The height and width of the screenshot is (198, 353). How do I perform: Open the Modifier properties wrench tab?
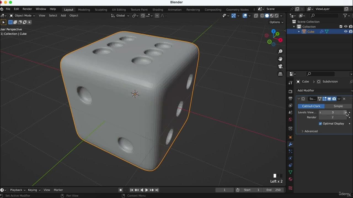pyautogui.click(x=290, y=144)
